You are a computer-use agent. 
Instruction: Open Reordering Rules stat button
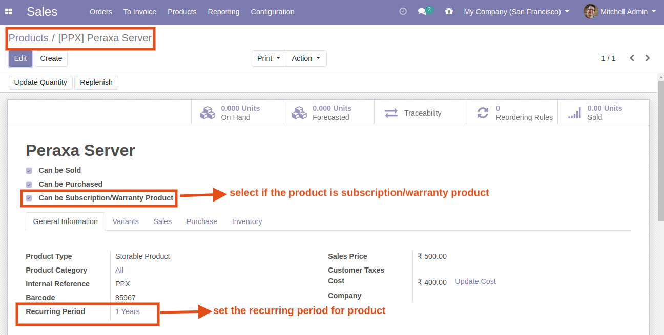click(x=512, y=113)
